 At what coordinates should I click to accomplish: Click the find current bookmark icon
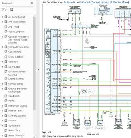tap(12, 10)
